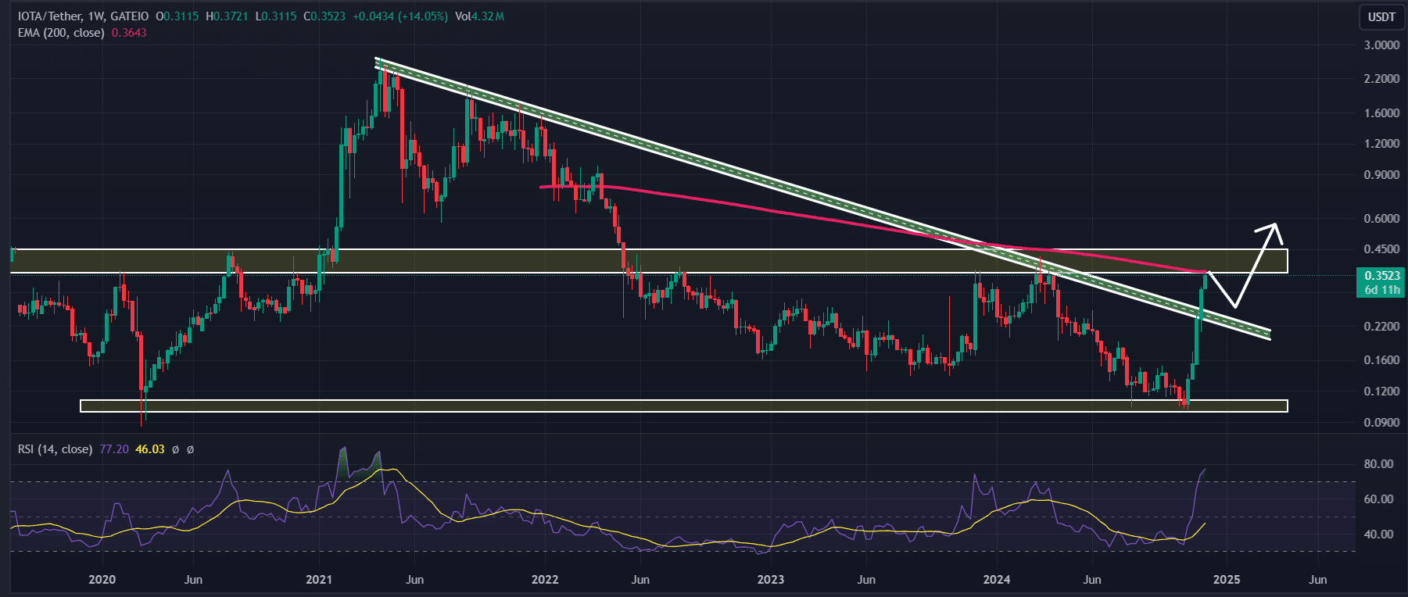
Task: Click the current price label 0.3523
Action: click(1381, 276)
